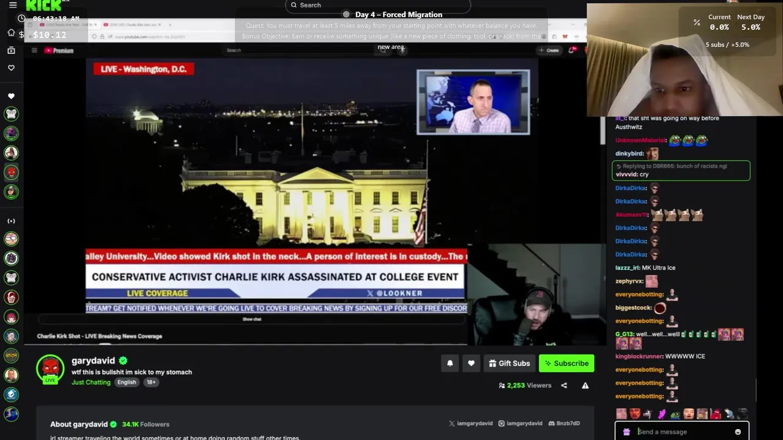Click the filled heart icon in the sidebar
Screen dimensions: 783x440
(11, 96)
